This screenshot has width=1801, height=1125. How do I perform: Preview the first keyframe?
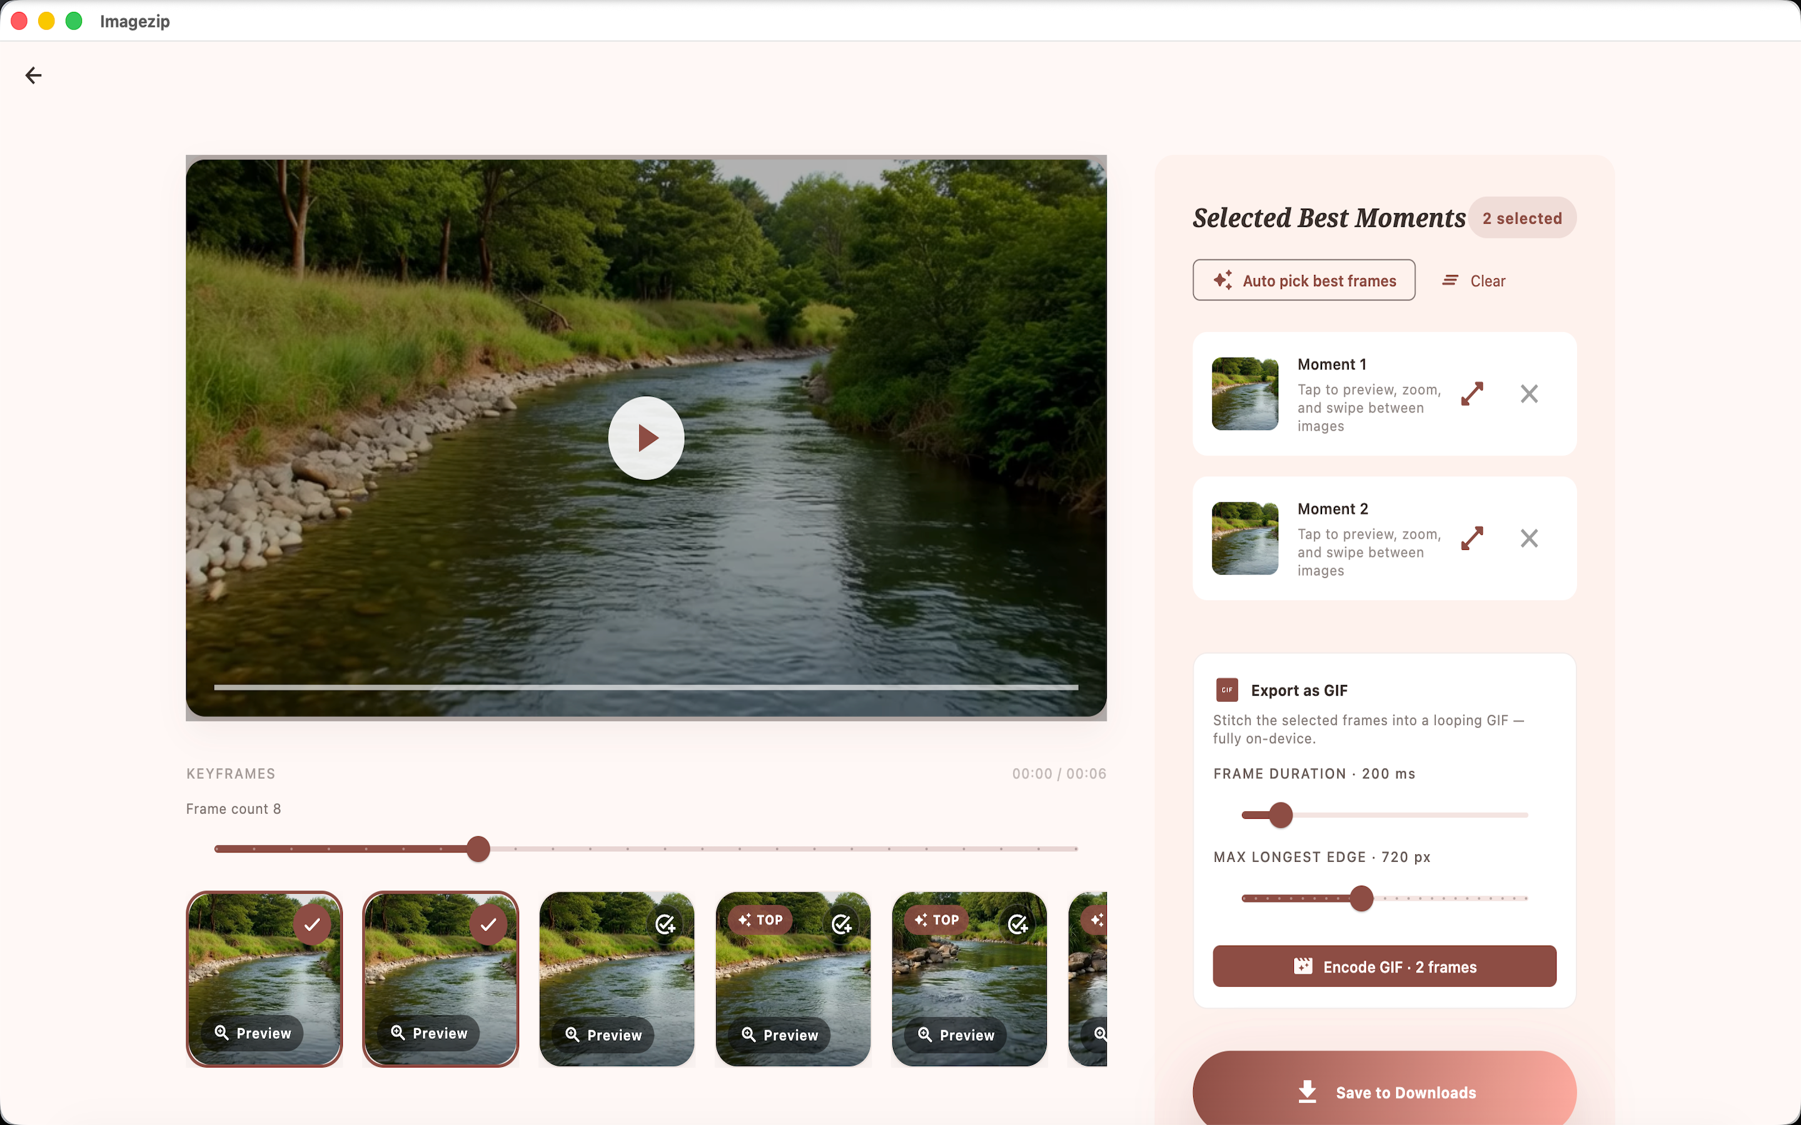click(252, 1032)
